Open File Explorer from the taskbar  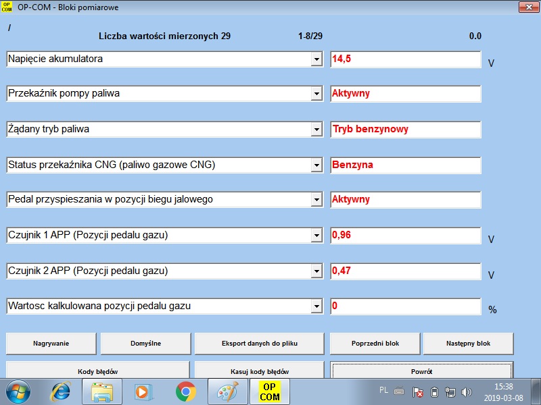[x=103, y=391]
